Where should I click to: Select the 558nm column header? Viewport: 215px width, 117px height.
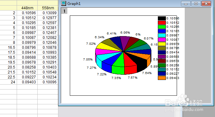[x=48, y=8]
